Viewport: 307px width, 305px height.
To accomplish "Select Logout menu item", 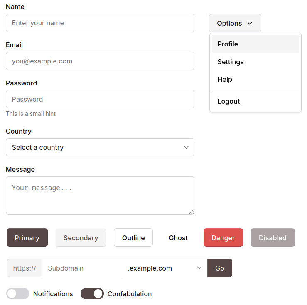I will point(255,101).
